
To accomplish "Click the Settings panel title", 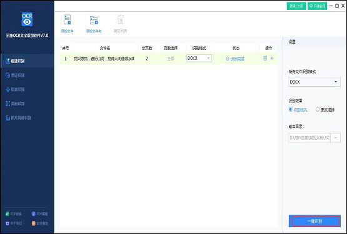I will [292, 42].
